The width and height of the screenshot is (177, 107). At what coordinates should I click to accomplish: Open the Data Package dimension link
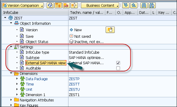[x=37, y=79]
